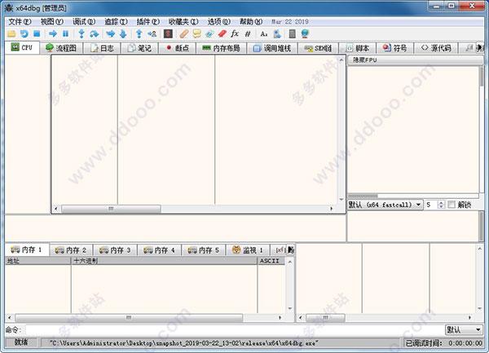Screen dimensions: 489x353
Task: Open Variables with the # icon
Action: 248,33
